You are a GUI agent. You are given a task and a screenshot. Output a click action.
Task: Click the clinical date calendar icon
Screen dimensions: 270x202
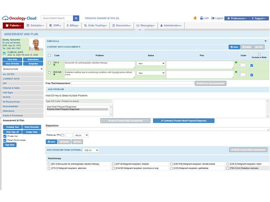tap(4, 54)
